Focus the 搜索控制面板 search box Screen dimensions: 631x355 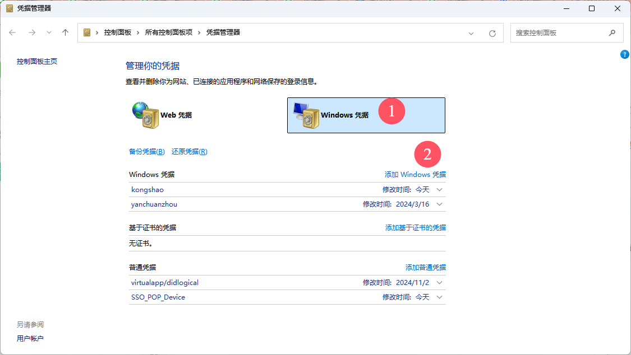(x=567, y=33)
